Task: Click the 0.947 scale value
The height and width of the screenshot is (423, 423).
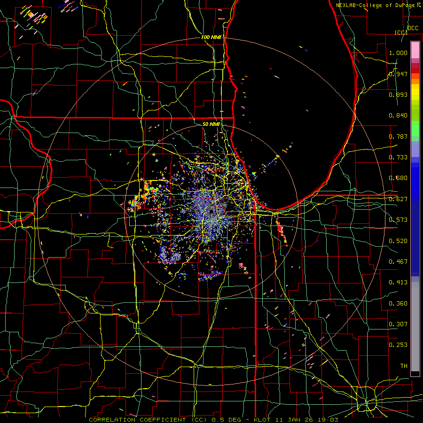Action: (398, 74)
